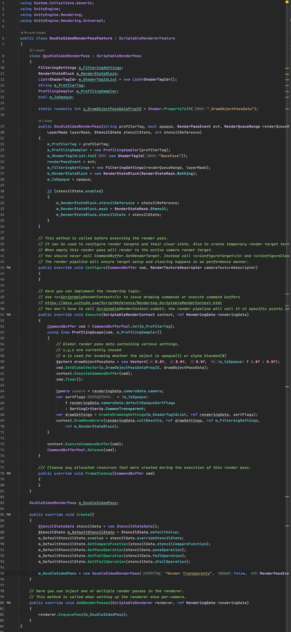The image size is (291, 632).
Task: Click the override gutter icon beside AddRenderPasses method
Action: [8, 603]
